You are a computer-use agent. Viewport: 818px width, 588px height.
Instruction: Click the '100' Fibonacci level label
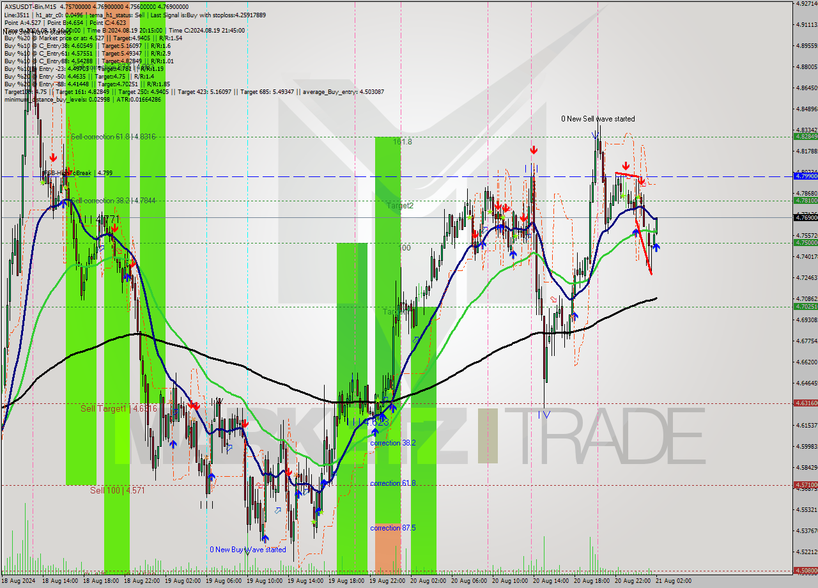405,248
